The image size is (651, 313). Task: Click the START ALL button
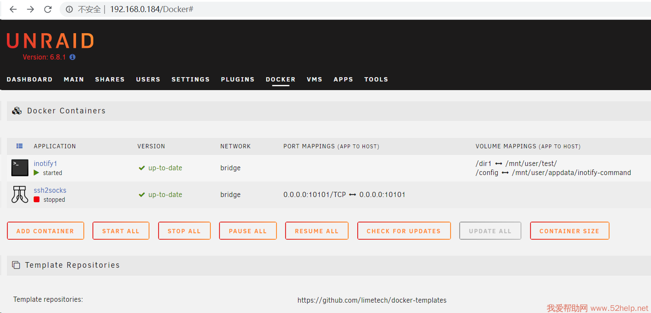[x=121, y=231]
